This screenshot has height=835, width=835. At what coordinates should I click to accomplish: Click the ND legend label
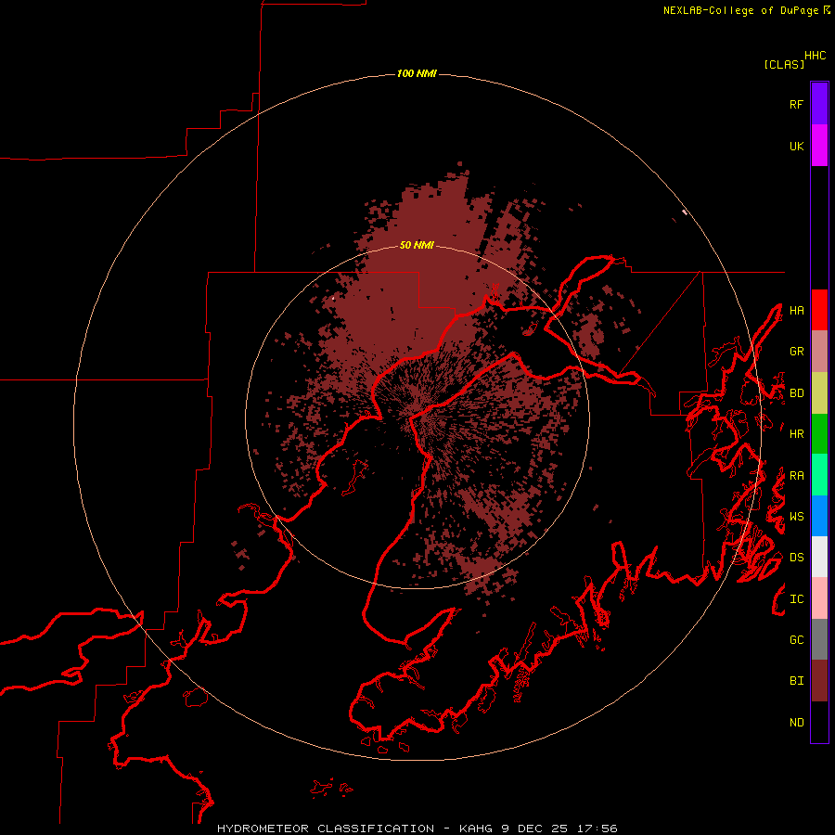tap(796, 723)
